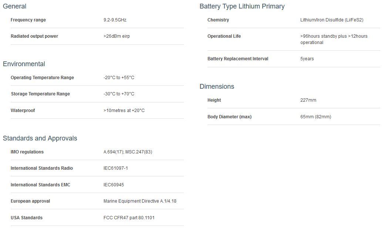This screenshot has height=237, width=384.
Task: Click the Marine Equipment Directive A.1/4.18 text
Action: tap(142, 201)
